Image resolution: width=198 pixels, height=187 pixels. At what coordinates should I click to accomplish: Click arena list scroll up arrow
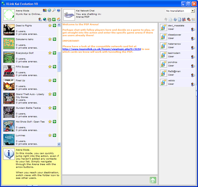[x=59, y=25]
